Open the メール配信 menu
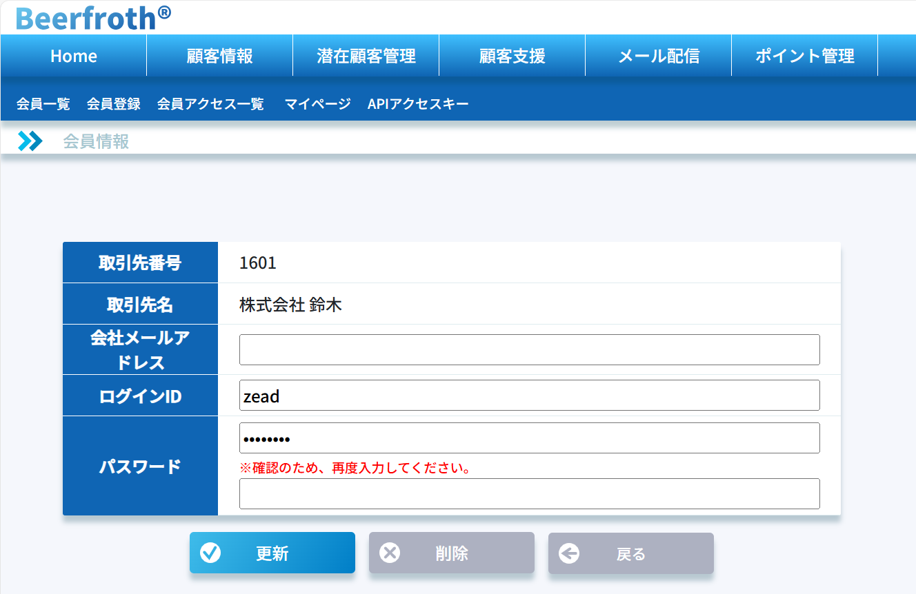The height and width of the screenshot is (594, 916). tap(658, 56)
